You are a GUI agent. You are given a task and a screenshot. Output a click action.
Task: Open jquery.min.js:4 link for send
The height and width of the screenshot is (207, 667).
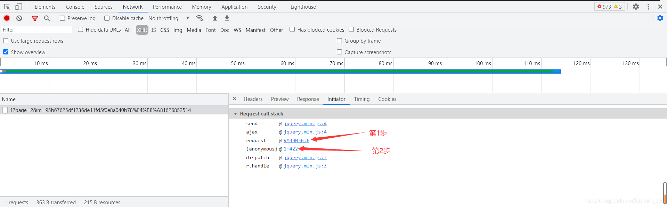pos(305,123)
